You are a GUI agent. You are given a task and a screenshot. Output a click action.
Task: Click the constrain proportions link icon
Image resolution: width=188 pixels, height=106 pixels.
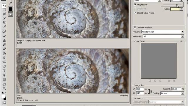point(151,92)
